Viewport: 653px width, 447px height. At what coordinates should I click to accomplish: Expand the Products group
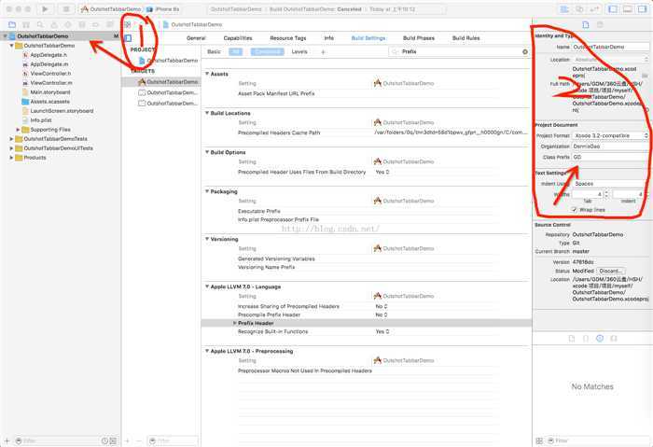click(x=11, y=158)
